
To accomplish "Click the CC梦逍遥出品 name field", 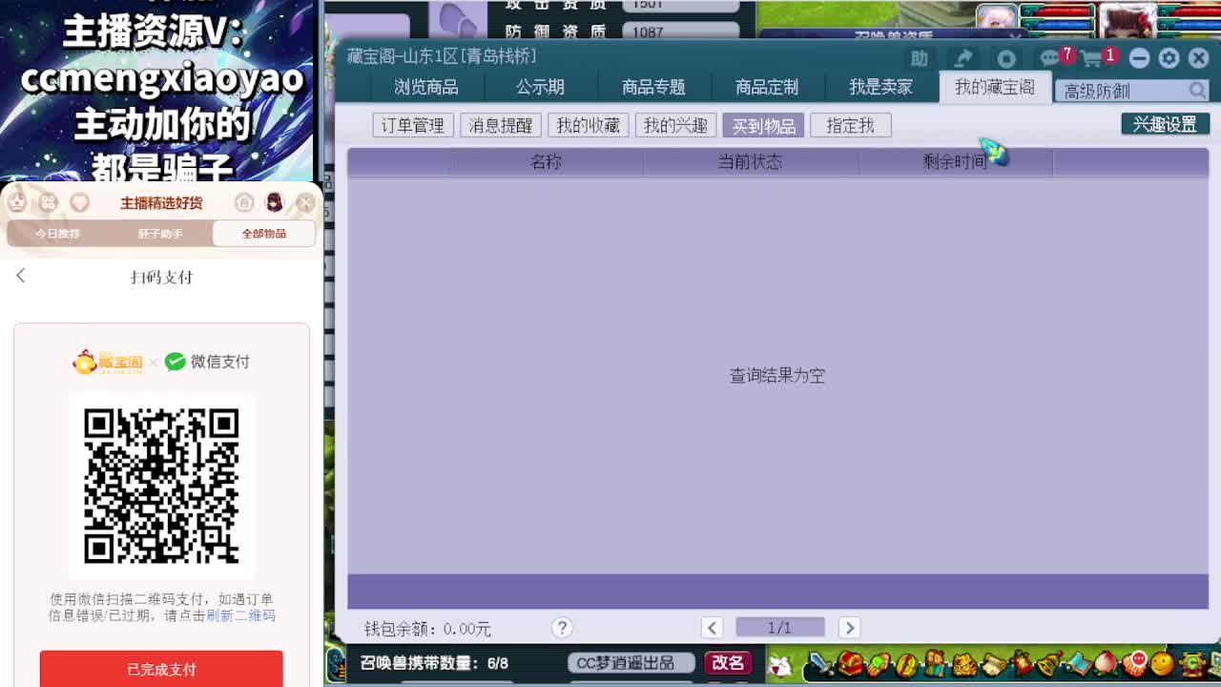I will click(630, 662).
